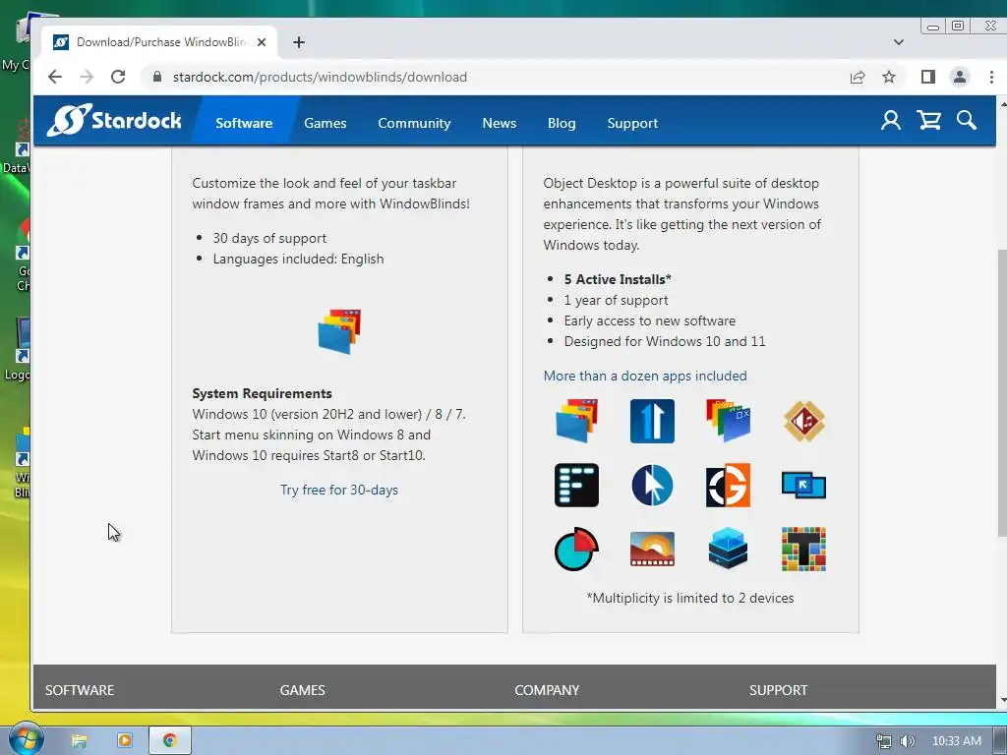Click the colorful T tiles app icon
The height and width of the screenshot is (755, 1007).
(x=803, y=550)
